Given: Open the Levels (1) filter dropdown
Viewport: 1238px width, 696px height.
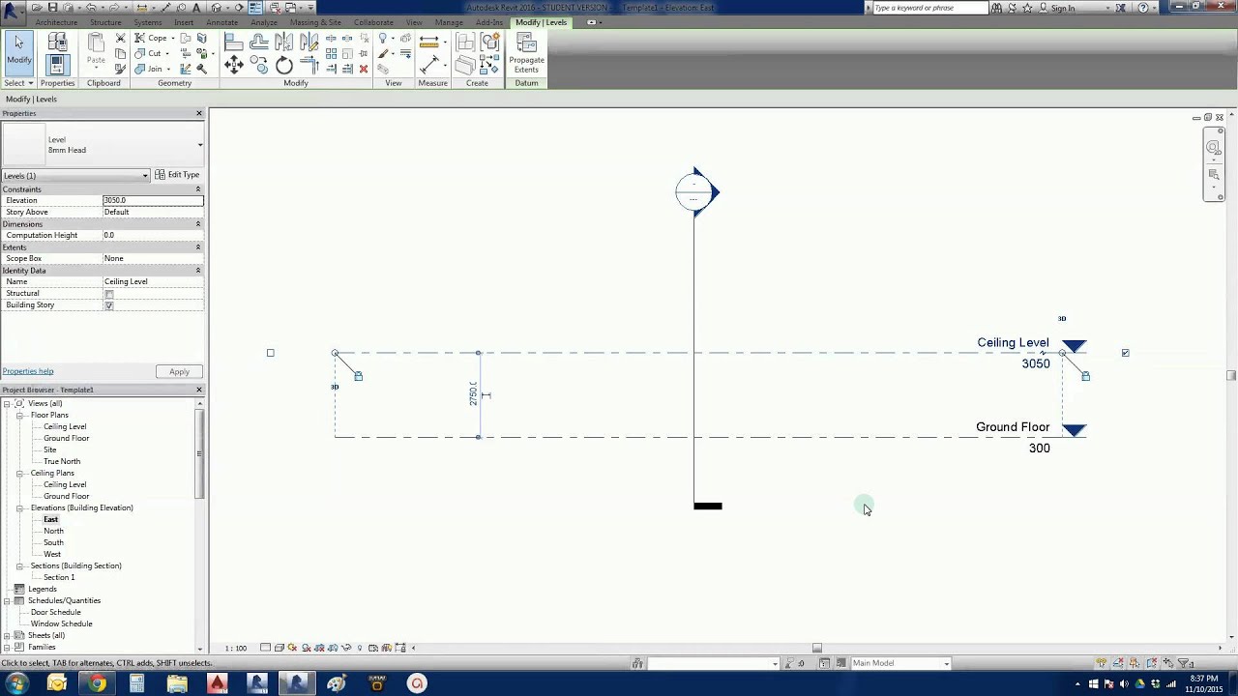Looking at the screenshot, I should click(x=145, y=176).
